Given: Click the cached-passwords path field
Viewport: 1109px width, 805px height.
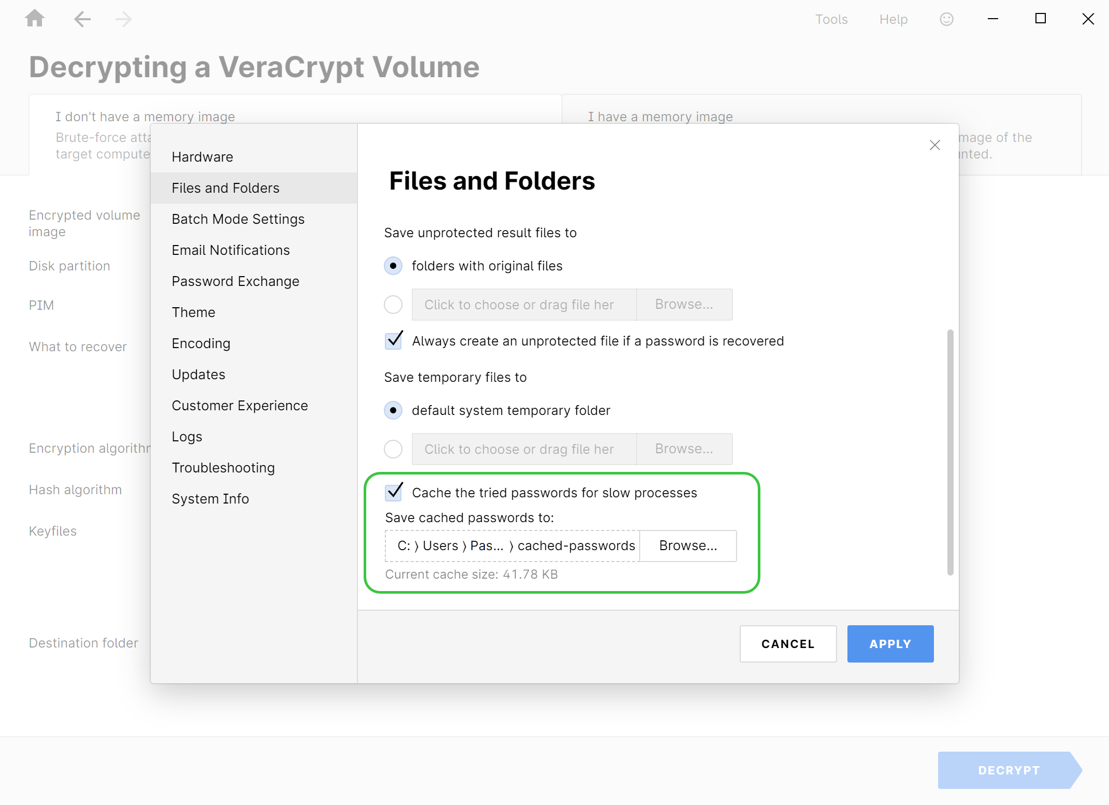Looking at the screenshot, I should (x=512, y=545).
